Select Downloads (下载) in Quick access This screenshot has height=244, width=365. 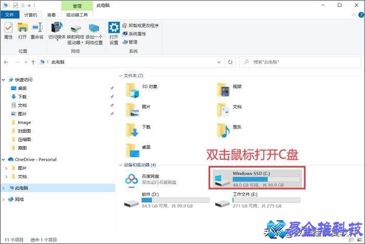[22, 97]
